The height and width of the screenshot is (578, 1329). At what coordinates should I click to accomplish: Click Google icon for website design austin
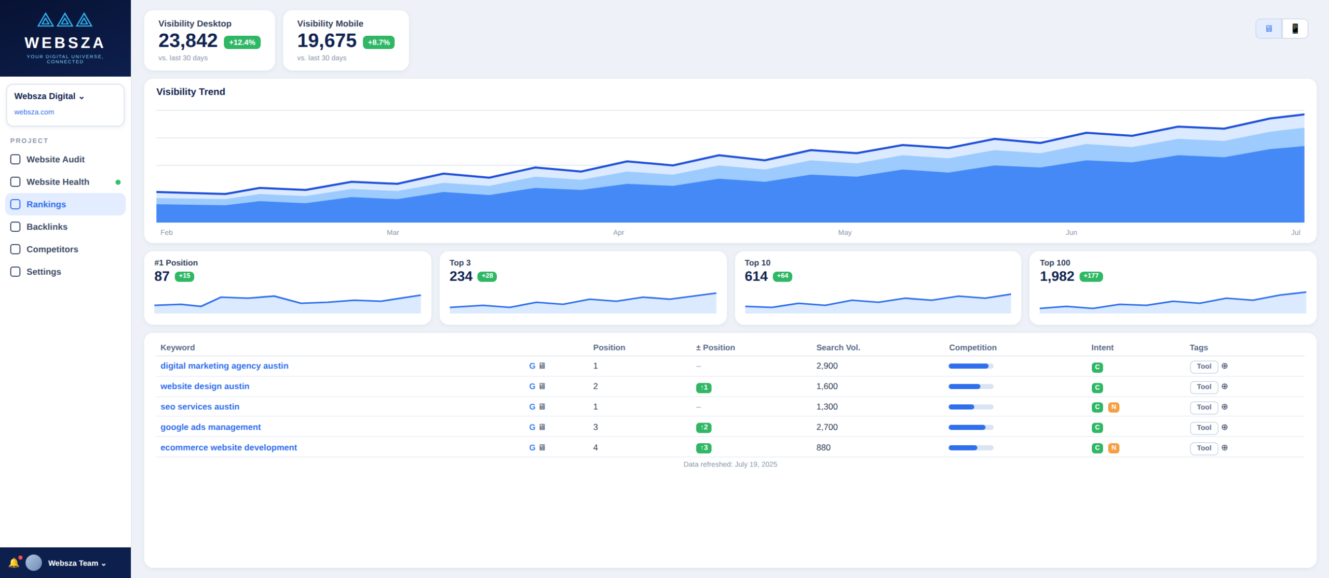point(532,386)
